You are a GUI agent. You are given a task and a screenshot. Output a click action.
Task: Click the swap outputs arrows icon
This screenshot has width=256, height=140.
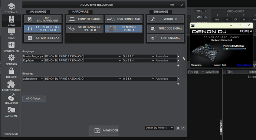click(184, 59)
